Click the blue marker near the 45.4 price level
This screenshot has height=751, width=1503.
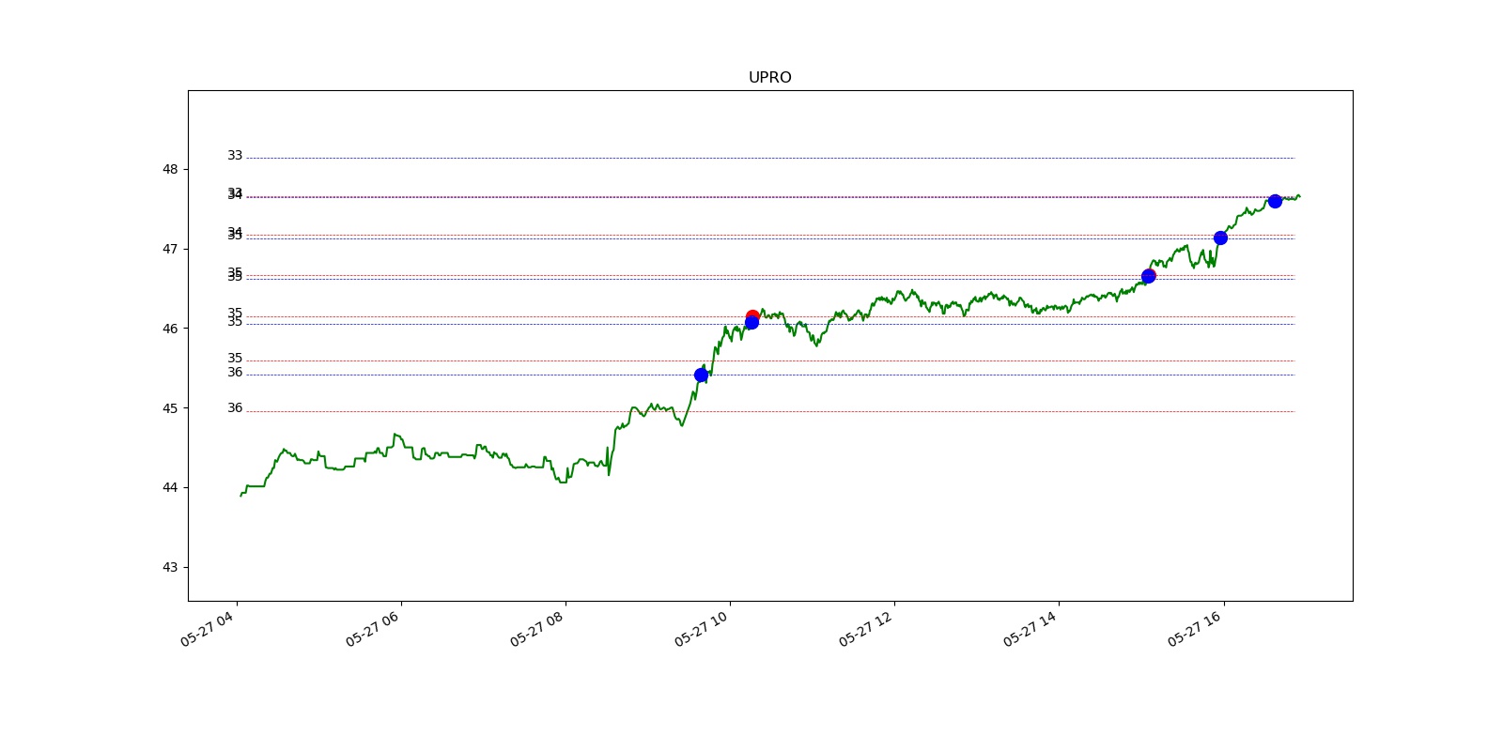pyautogui.click(x=701, y=375)
